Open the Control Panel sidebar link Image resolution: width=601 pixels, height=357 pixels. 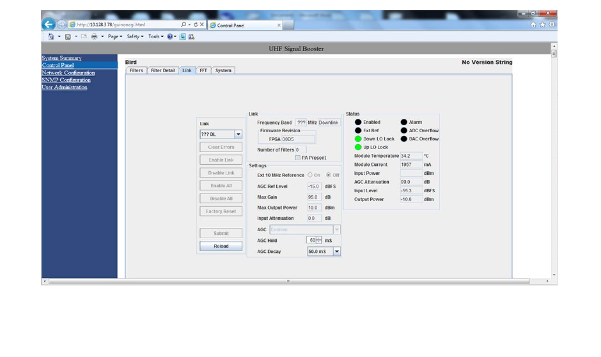[x=58, y=65]
